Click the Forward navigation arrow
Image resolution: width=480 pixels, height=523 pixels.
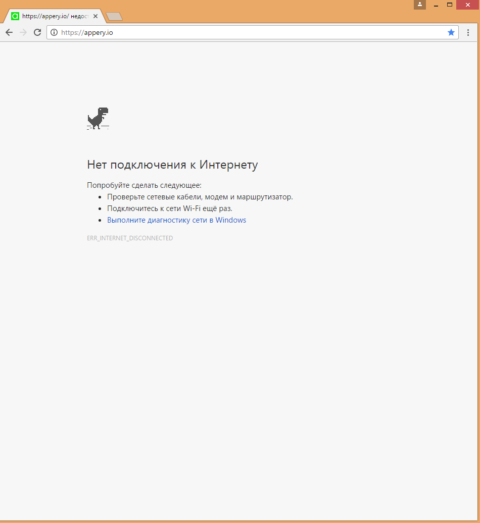tap(23, 32)
